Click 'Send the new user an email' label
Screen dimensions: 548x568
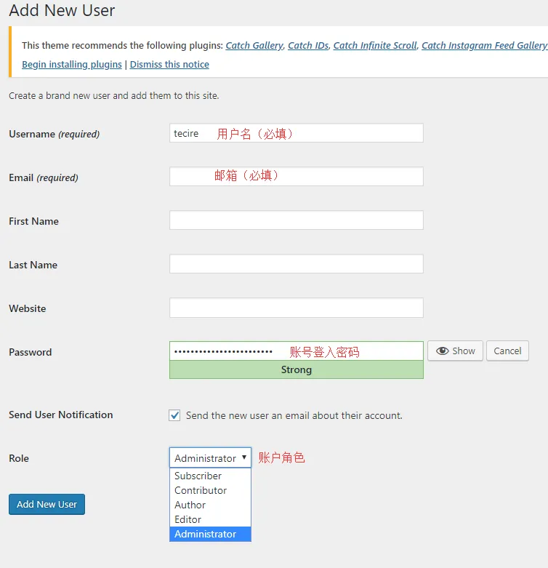pos(294,415)
